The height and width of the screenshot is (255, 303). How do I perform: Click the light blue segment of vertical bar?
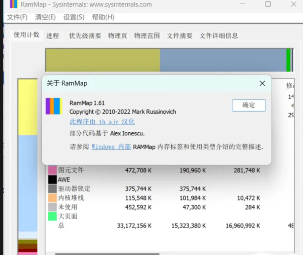[28, 183]
